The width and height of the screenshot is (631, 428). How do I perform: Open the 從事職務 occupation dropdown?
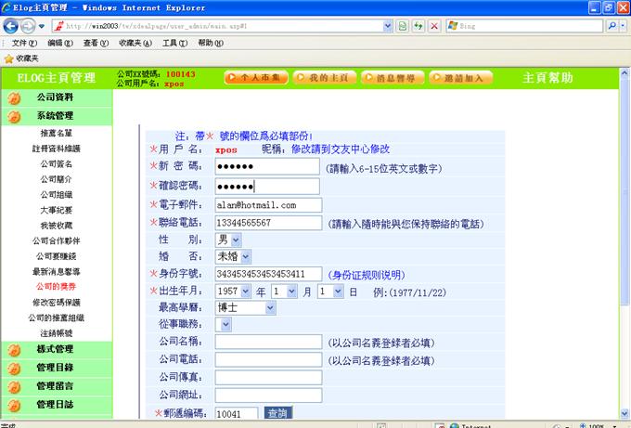coord(226,324)
